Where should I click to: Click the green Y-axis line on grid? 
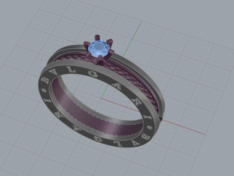(132, 39)
